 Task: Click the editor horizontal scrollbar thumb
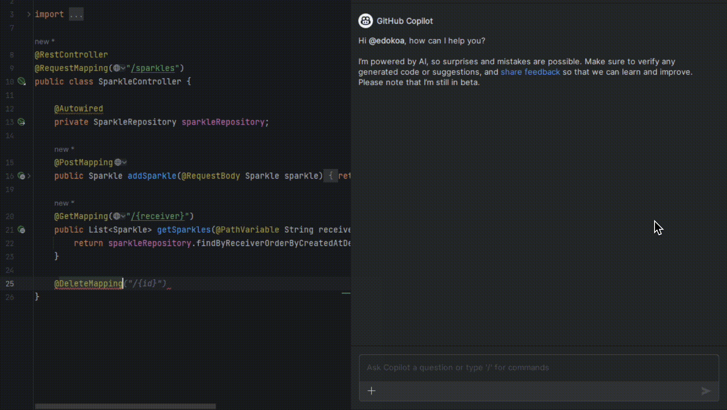coord(125,407)
